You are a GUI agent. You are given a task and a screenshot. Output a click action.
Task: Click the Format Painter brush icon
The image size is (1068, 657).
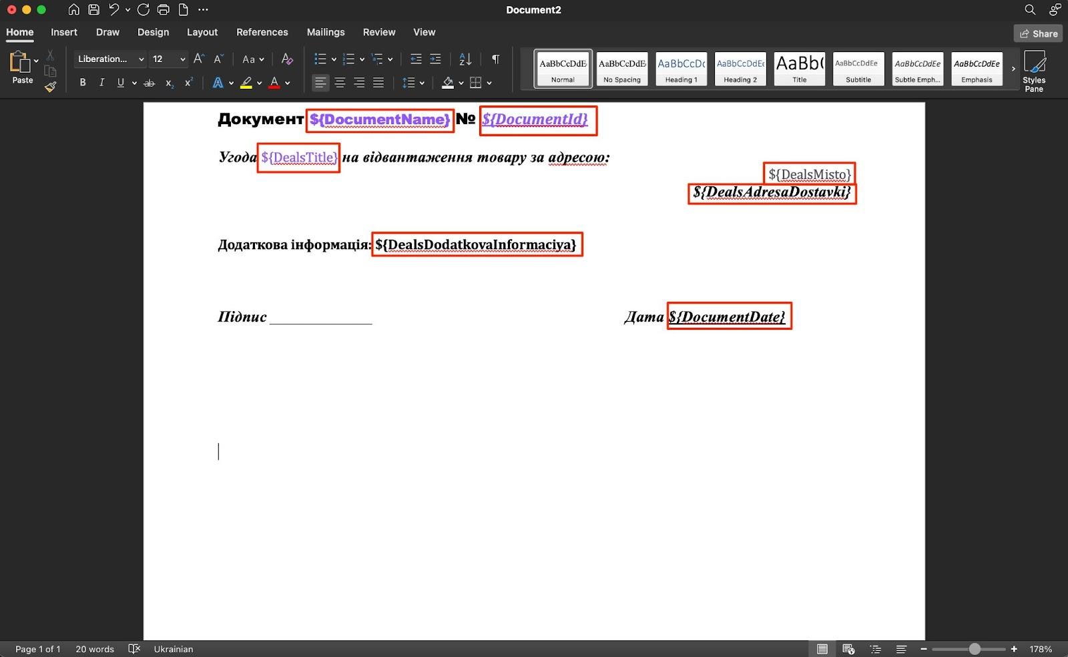pos(50,87)
